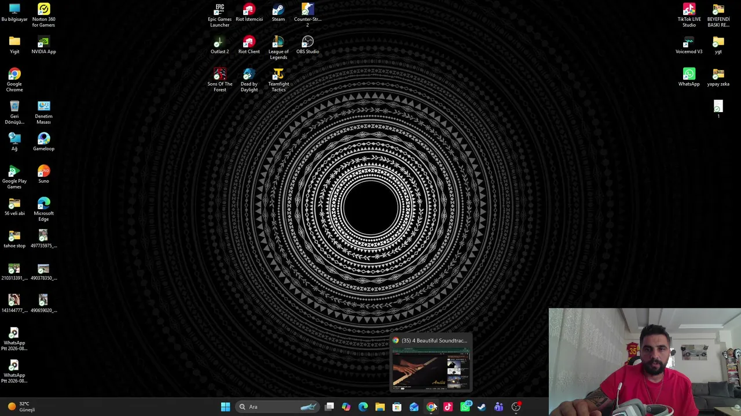Open the weather widget showing 32°C Güneşli
This screenshot has height=416, width=741.
(22, 407)
